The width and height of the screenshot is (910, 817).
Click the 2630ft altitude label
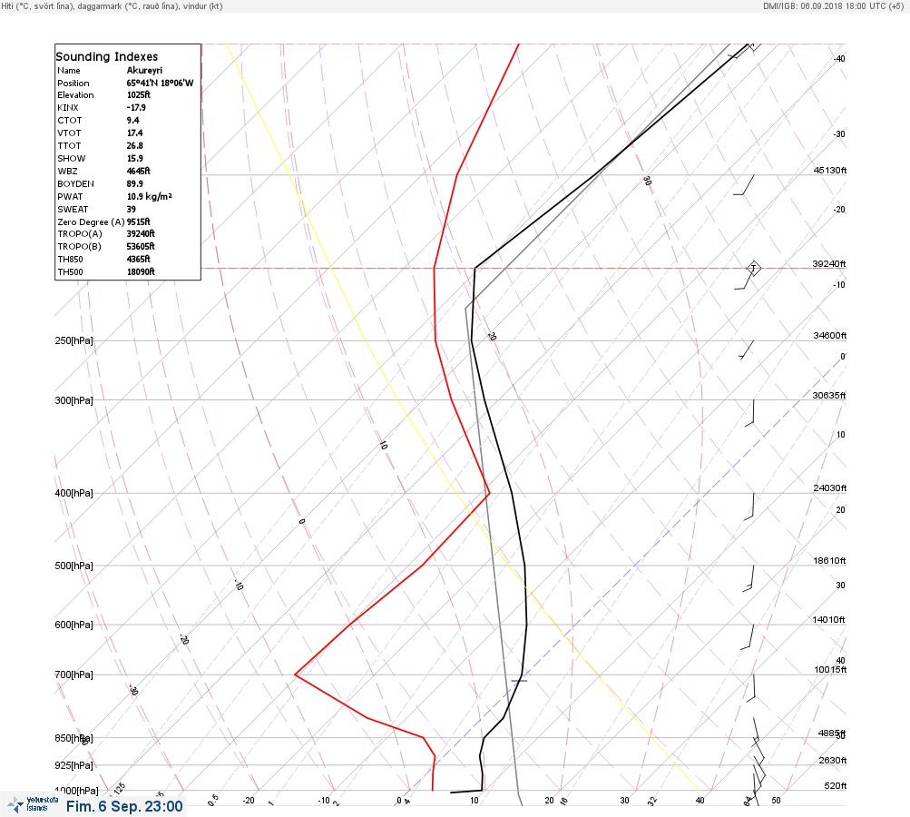(833, 760)
